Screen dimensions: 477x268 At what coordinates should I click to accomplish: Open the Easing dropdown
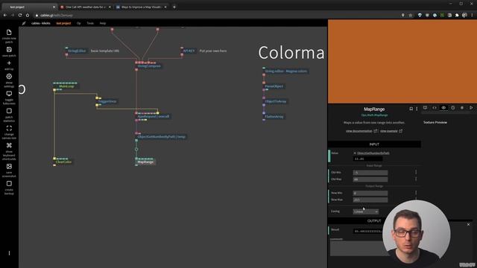pyautogui.click(x=366, y=211)
